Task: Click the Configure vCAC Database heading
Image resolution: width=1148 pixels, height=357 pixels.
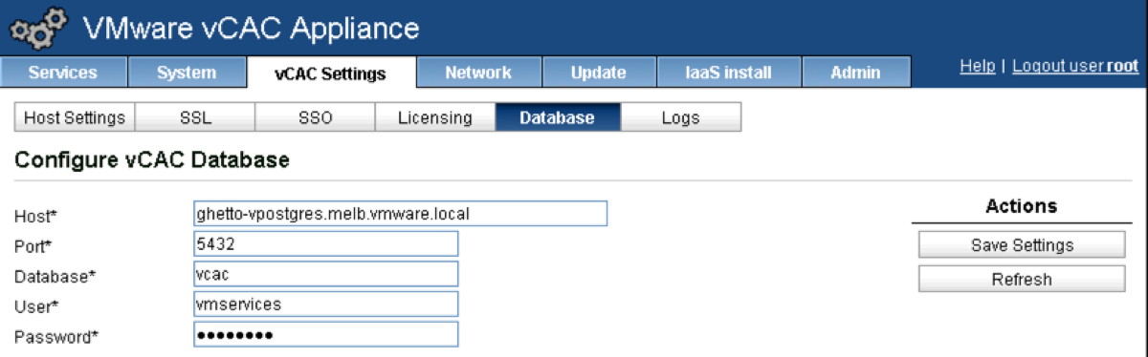Action: point(152,161)
